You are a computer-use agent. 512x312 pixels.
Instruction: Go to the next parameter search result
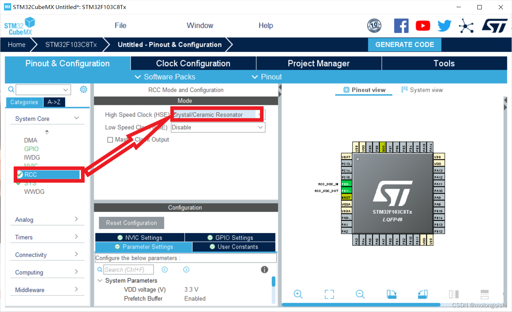click(186, 269)
